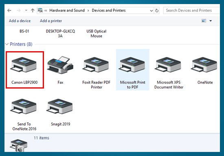The height and width of the screenshot is (156, 224).
Task: Click the Microsoft XPS Document Writer label
Action: pyautogui.click(x=169, y=84)
